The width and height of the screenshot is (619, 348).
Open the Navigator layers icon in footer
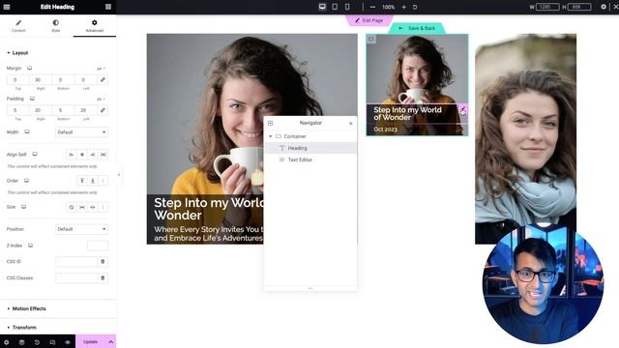click(x=21, y=342)
